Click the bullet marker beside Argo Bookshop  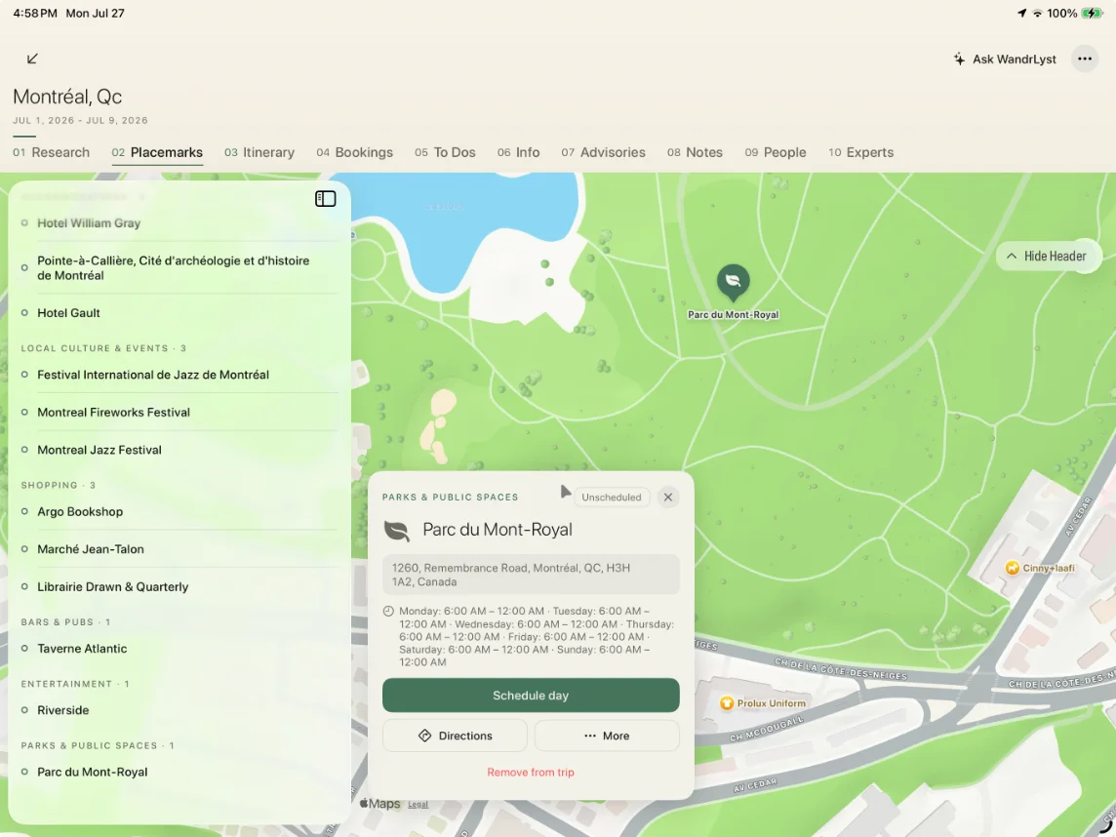(24, 512)
